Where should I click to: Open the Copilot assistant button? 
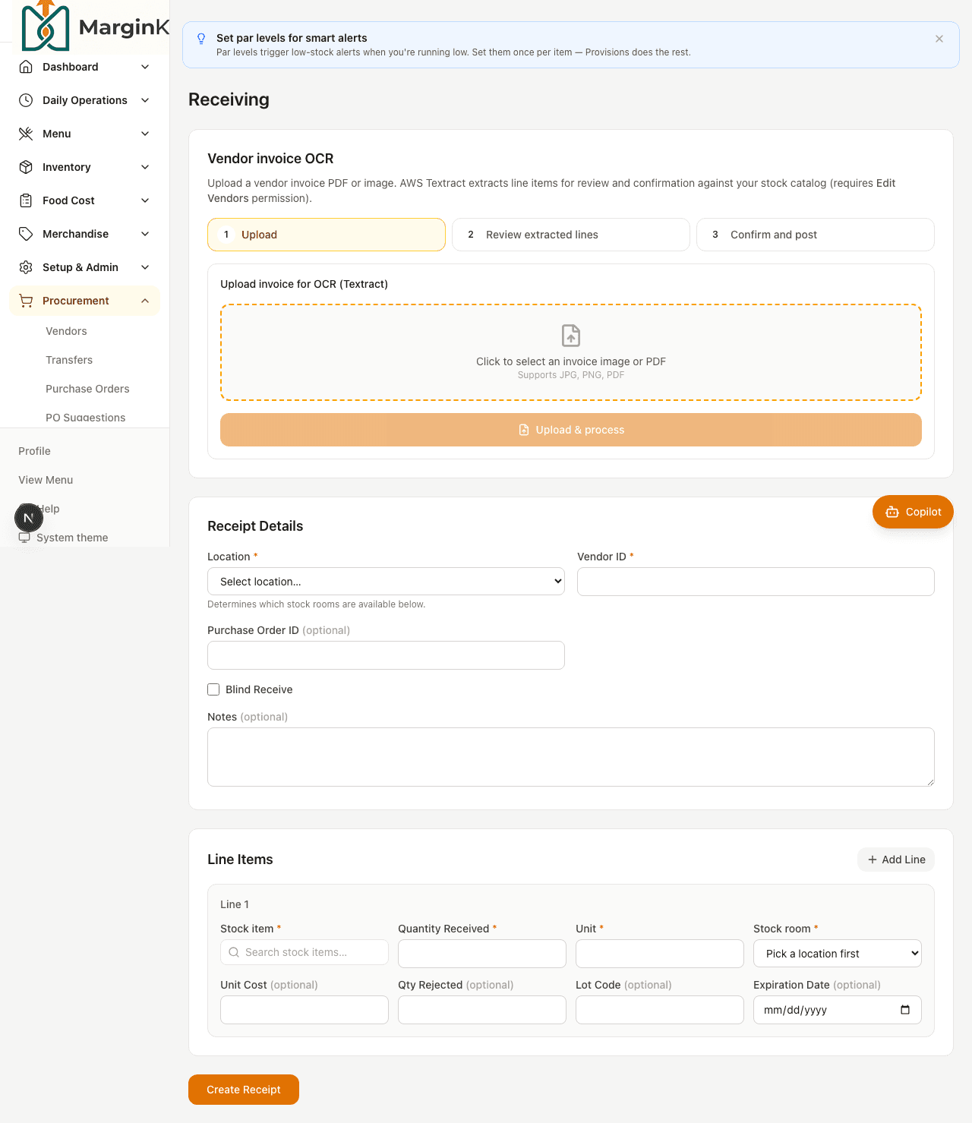point(913,512)
